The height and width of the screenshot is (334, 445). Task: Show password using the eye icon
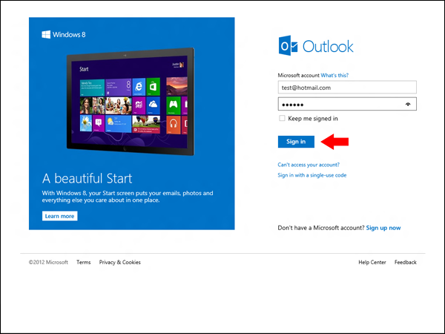pyautogui.click(x=408, y=104)
